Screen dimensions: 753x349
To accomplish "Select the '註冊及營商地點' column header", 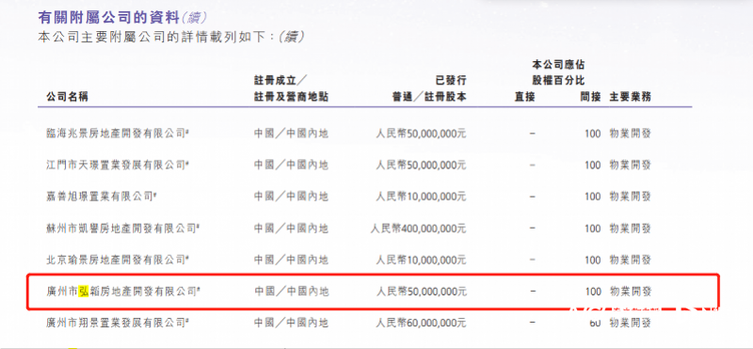I will [291, 97].
